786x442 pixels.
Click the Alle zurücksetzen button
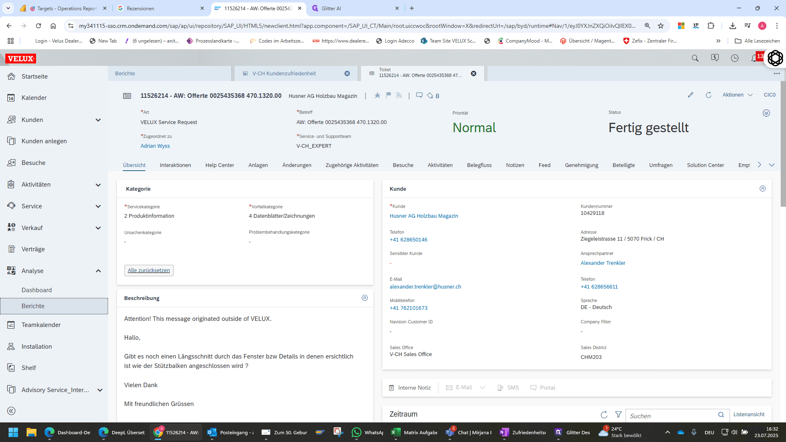click(x=149, y=271)
